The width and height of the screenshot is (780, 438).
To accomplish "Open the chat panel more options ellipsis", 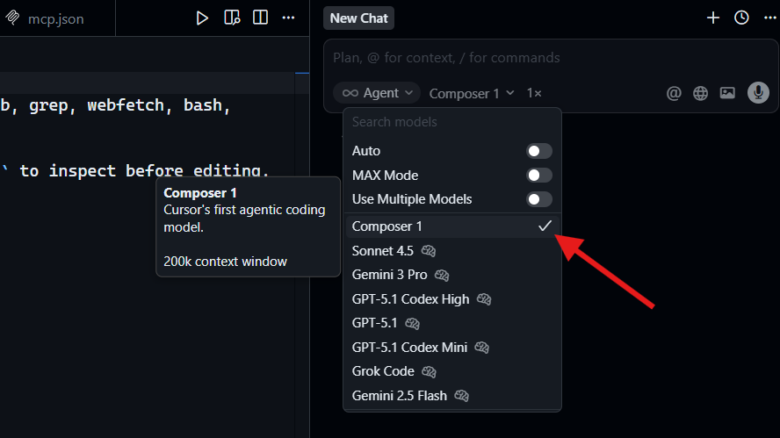I will tap(768, 18).
